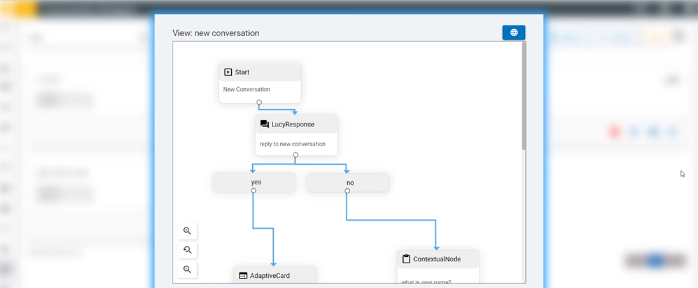Screen dimensions: 698x288
Task: Click the 'yes' node output port
Action: (x=253, y=191)
